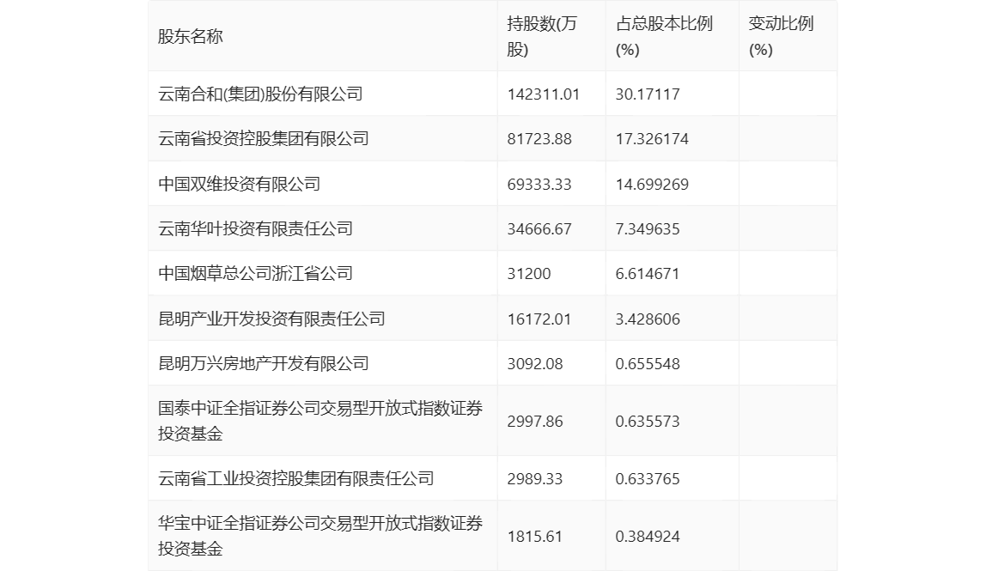The height and width of the screenshot is (571, 986).
Task: Select the value 1815.61
Action: [535, 537]
